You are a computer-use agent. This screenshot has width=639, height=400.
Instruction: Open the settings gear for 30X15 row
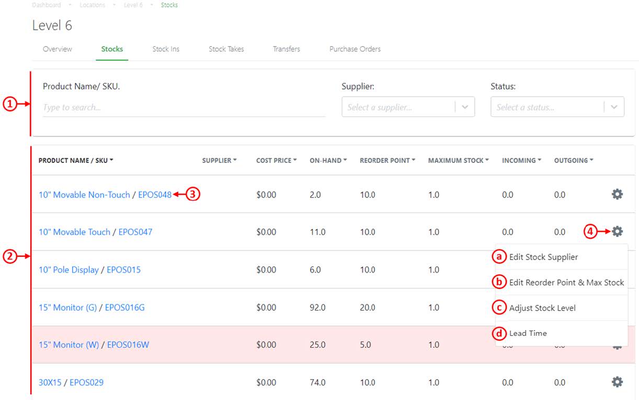(x=617, y=382)
